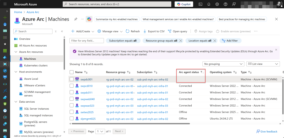This screenshot has width=284, height=138.
Task: Expand the List view dropdown
Action: coord(263,64)
